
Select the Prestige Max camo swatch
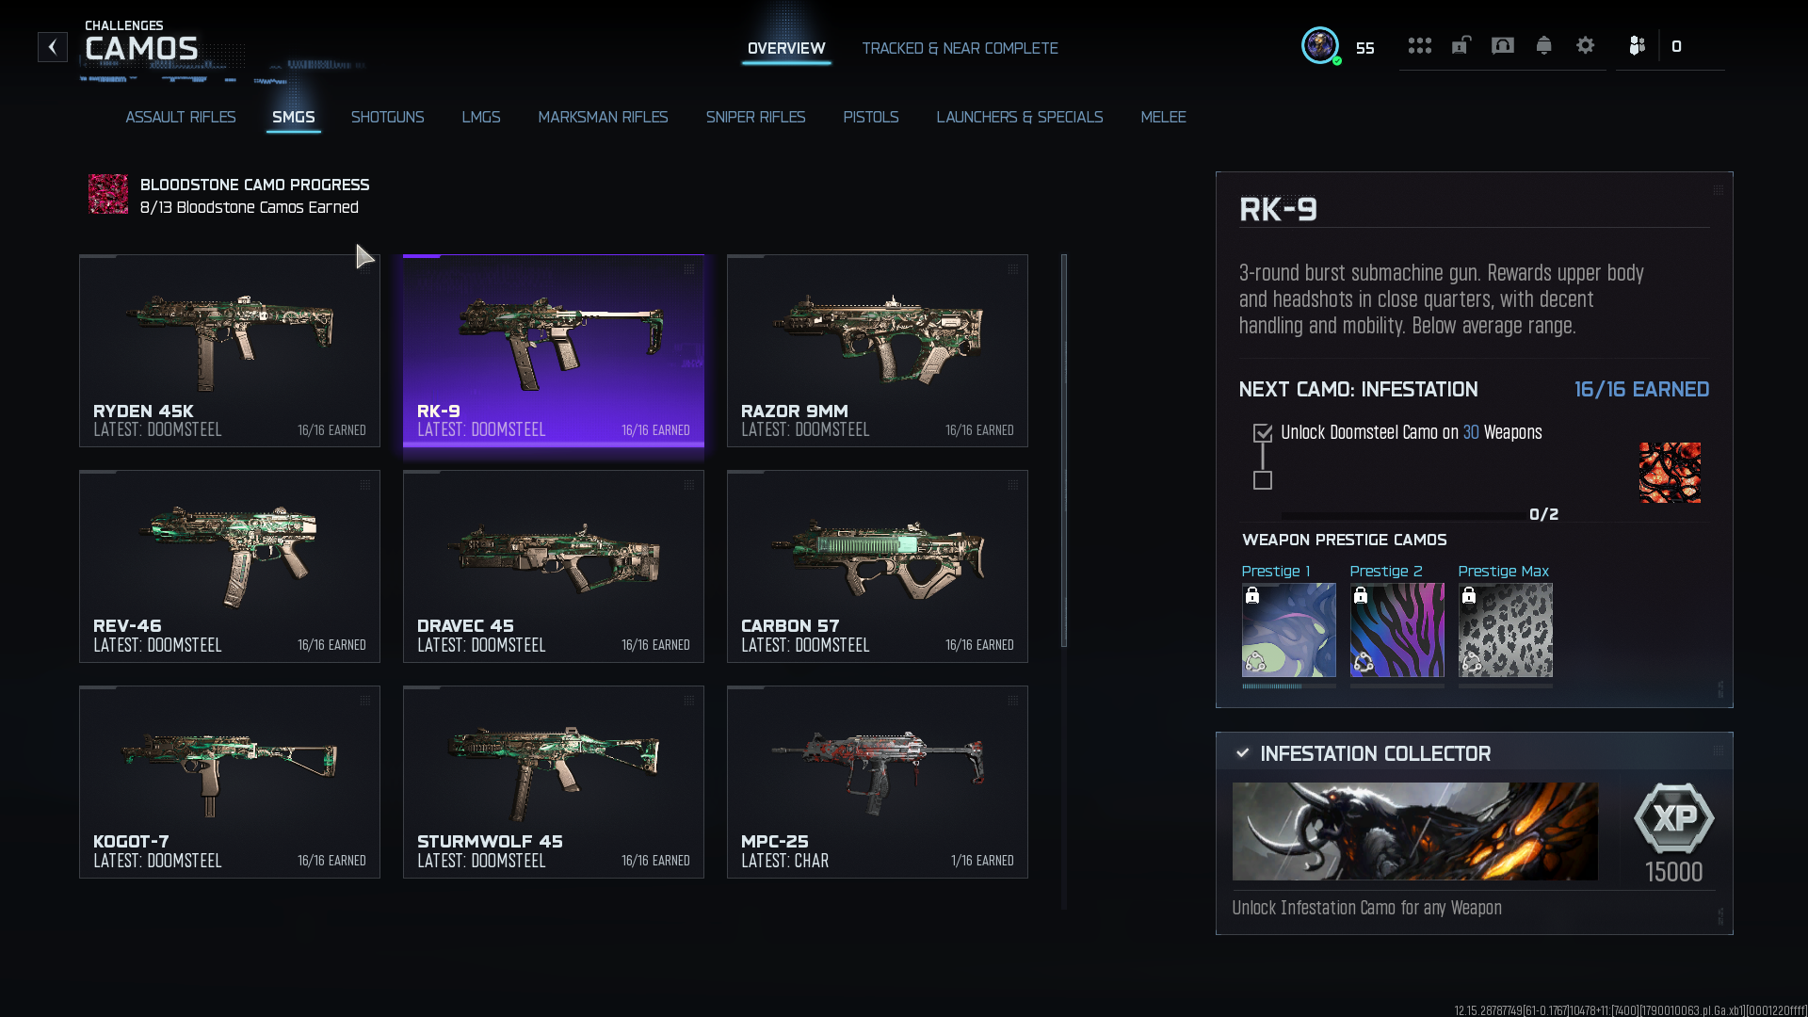click(1505, 630)
